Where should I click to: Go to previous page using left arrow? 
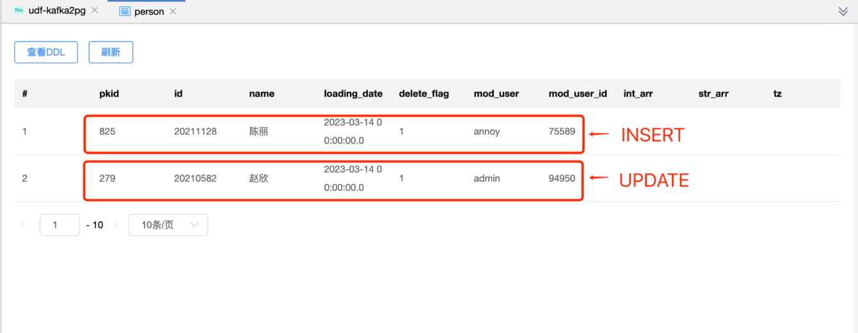24,225
